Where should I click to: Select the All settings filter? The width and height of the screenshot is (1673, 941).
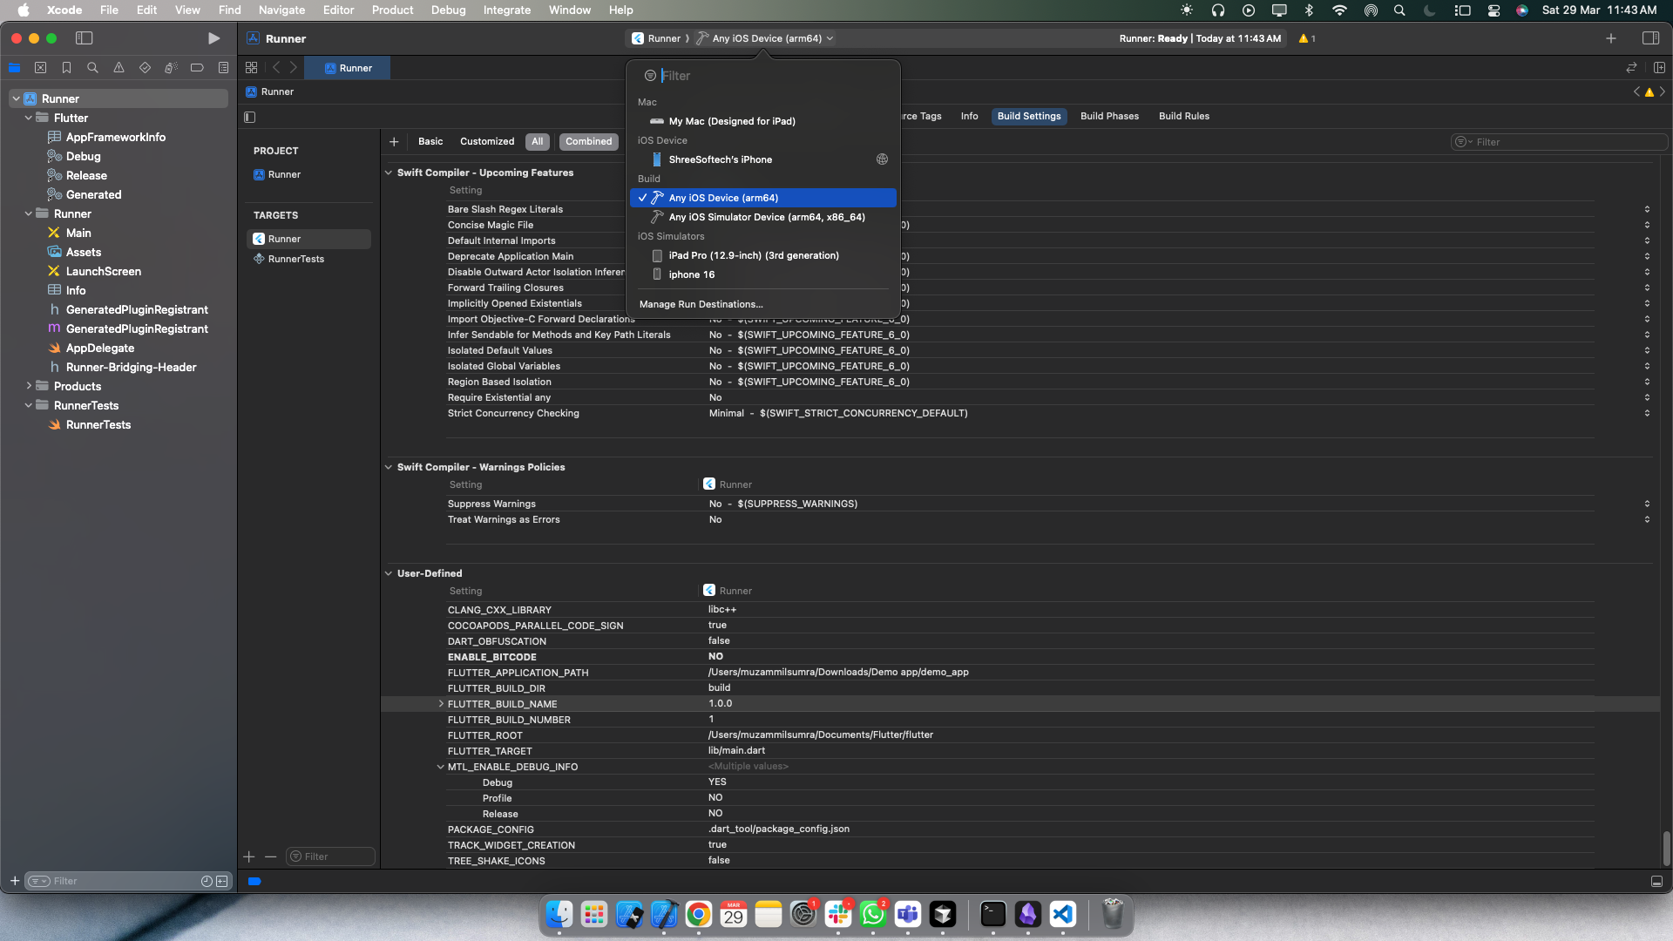pos(537,142)
